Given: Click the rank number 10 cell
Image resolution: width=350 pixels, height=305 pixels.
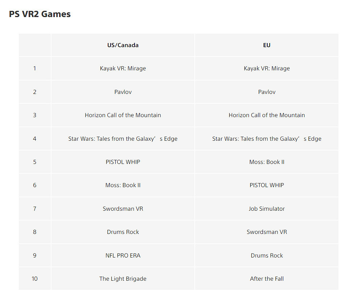Looking at the screenshot, I should pos(35,279).
